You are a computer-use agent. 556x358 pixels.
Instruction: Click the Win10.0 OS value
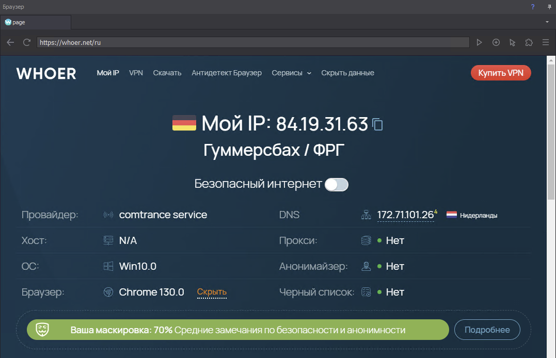[138, 266]
